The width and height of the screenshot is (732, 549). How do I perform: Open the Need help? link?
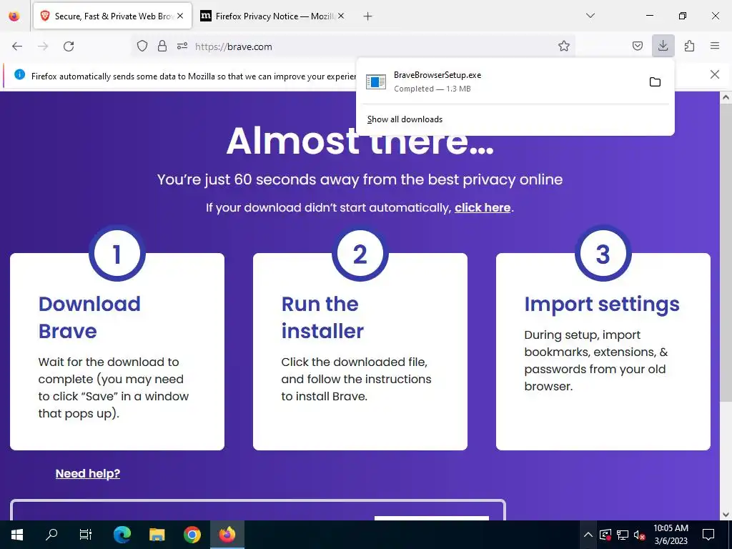pyautogui.click(x=88, y=473)
